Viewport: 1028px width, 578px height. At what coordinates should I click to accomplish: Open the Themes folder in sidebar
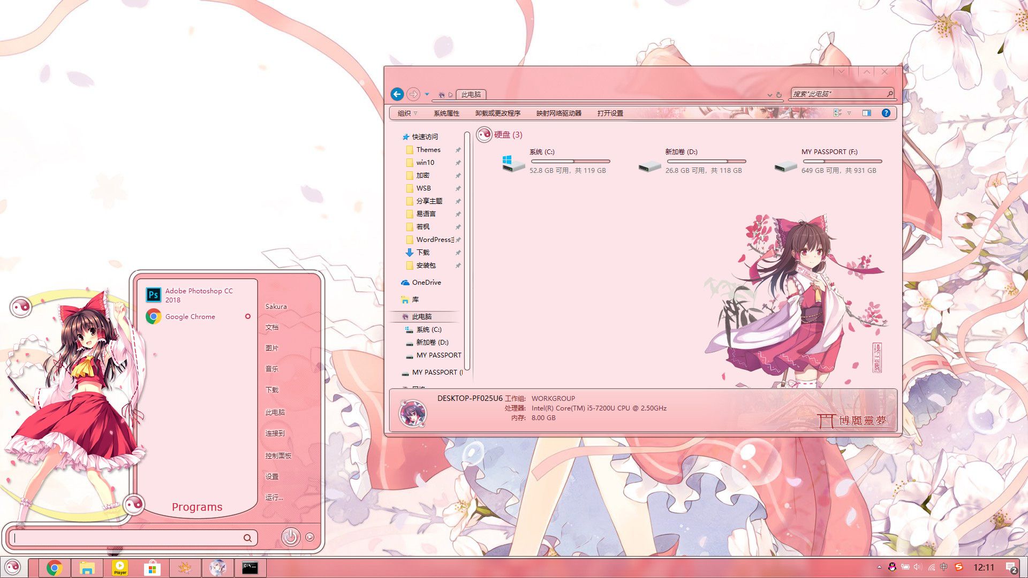(428, 150)
